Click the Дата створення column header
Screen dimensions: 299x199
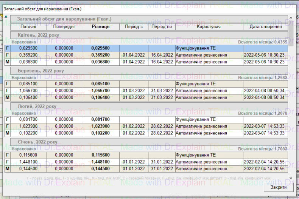tap(265, 27)
